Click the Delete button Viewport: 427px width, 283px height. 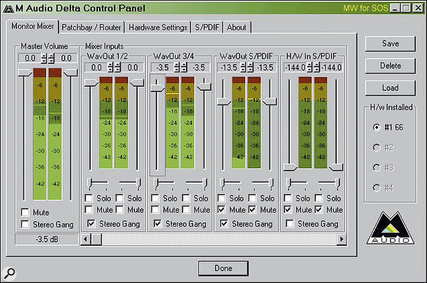coord(390,65)
